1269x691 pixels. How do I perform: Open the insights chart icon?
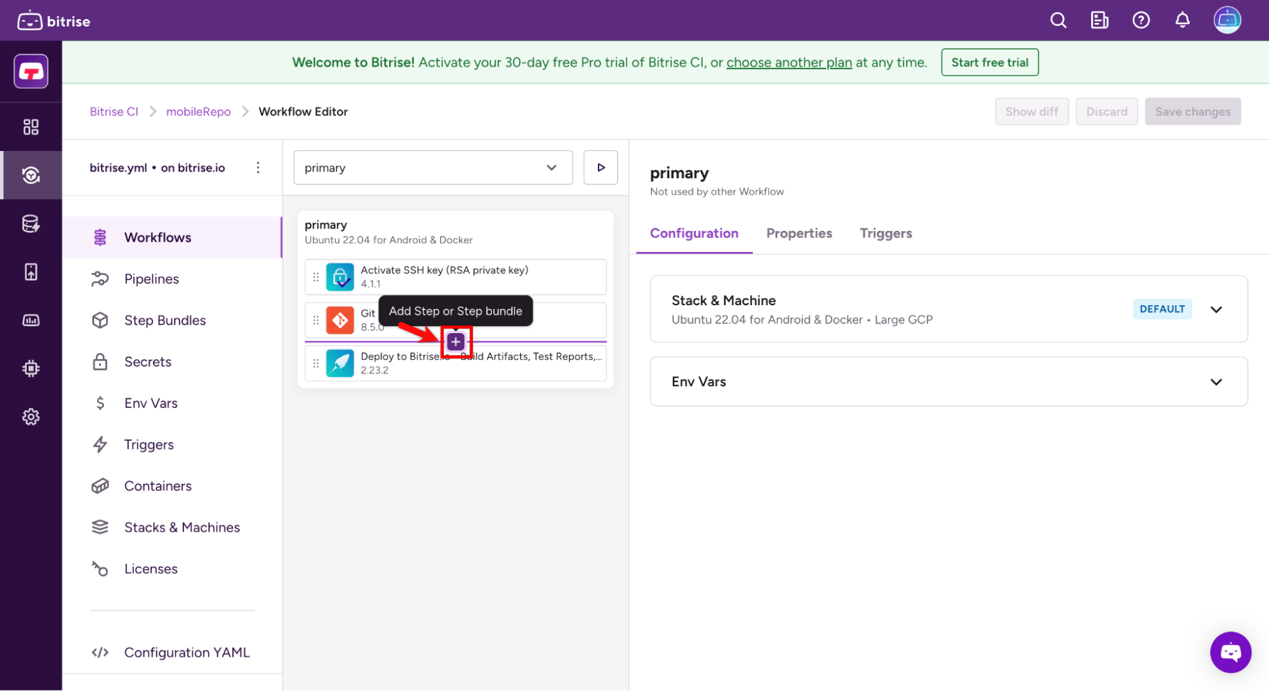[x=31, y=320]
